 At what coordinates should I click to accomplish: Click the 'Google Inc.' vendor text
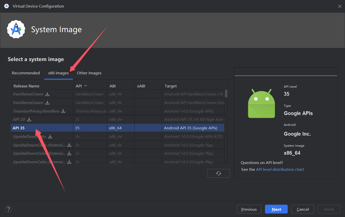(x=297, y=134)
